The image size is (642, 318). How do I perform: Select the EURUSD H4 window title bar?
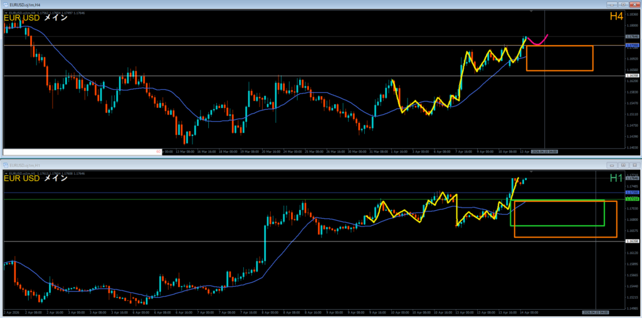point(251,4)
